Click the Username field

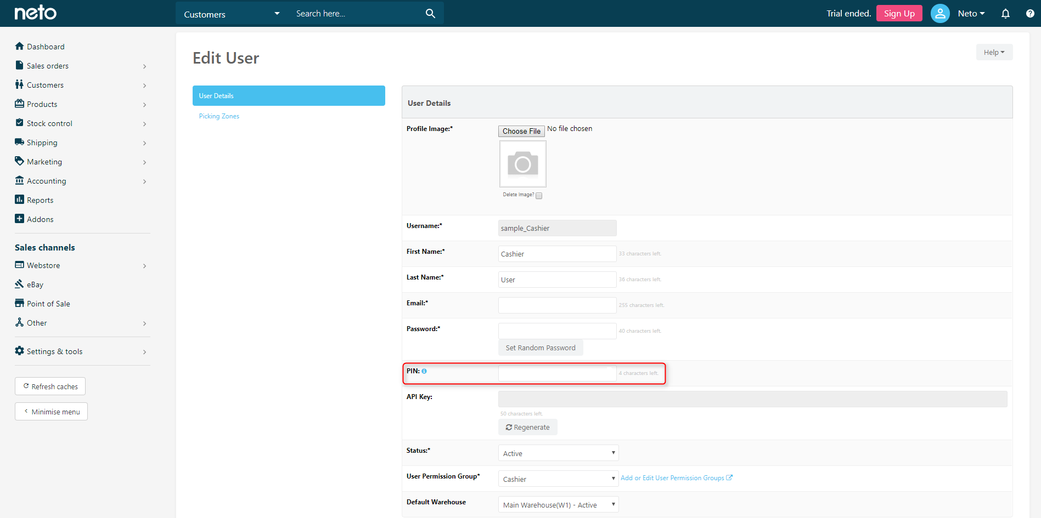coord(558,228)
